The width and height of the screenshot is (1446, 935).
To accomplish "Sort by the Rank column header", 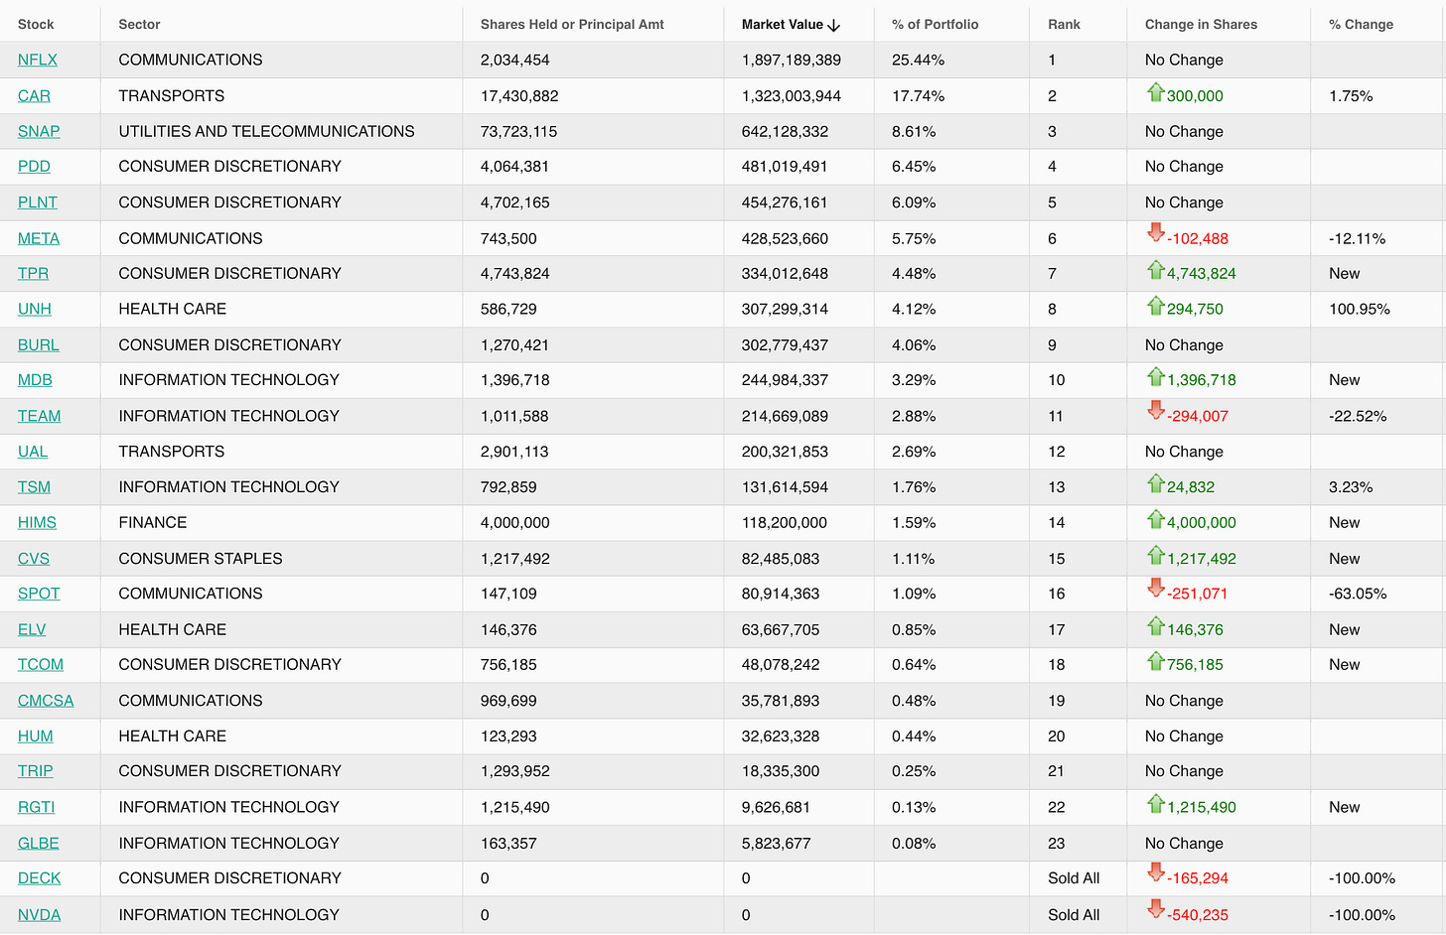I will point(1064,24).
